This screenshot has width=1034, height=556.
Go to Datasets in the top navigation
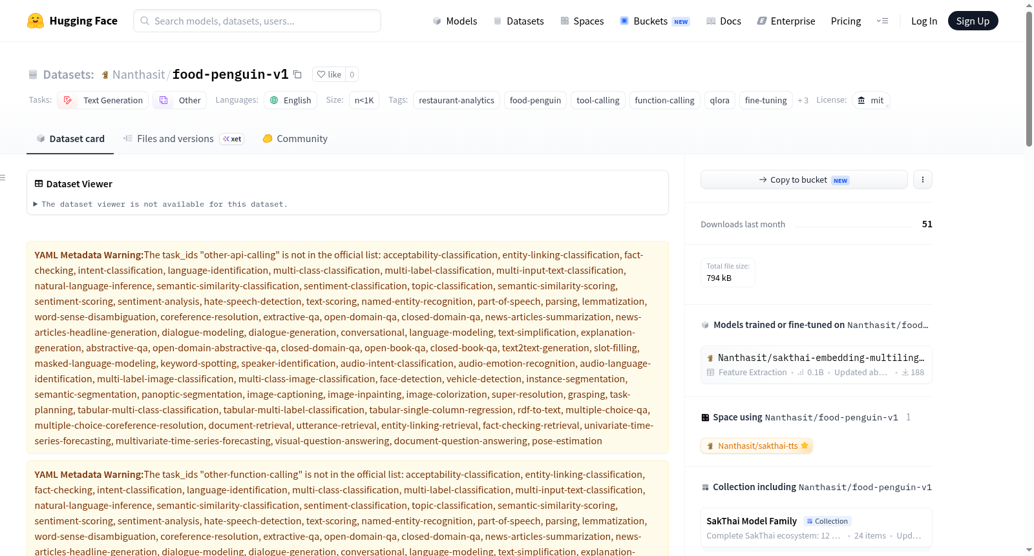coord(519,21)
